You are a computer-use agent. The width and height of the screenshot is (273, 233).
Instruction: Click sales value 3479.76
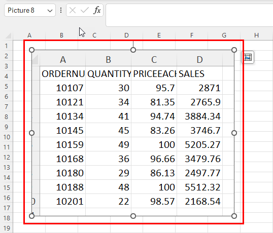coord(202,159)
